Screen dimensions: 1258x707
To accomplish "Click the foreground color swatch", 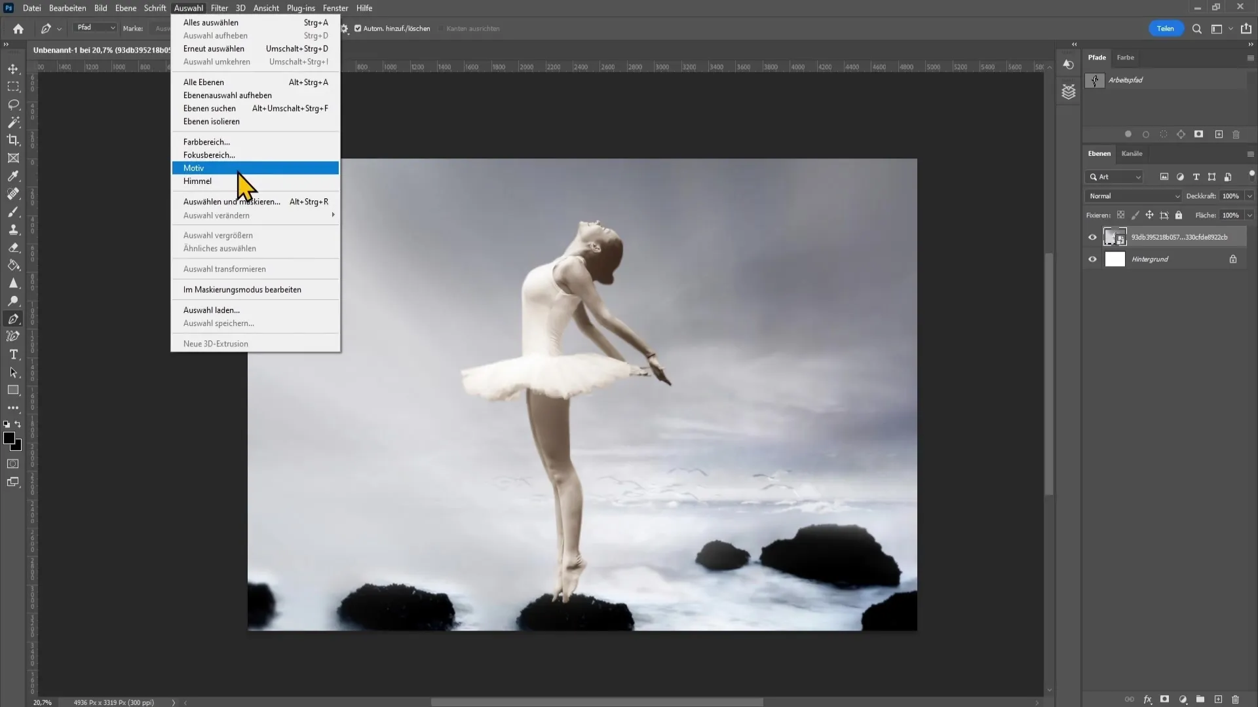I will (10, 439).
